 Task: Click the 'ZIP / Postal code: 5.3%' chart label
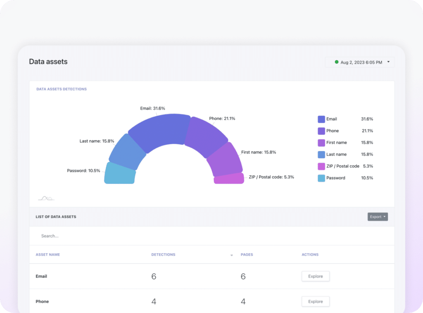(x=271, y=177)
